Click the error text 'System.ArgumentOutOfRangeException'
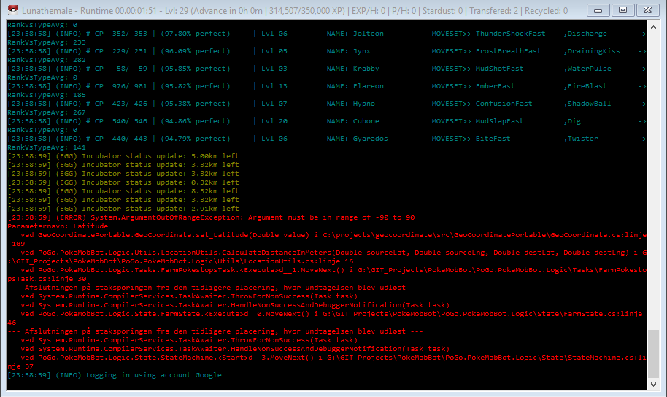Image resolution: width=667 pixels, height=397 pixels. pyautogui.click(x=166, y=217)
